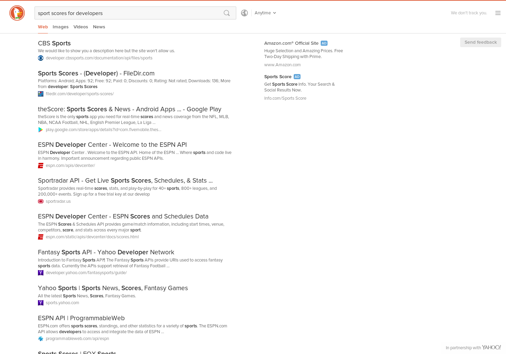The image size is (506, 354).
Task: Open the Sportradar API result
Action: coord(125,181)
